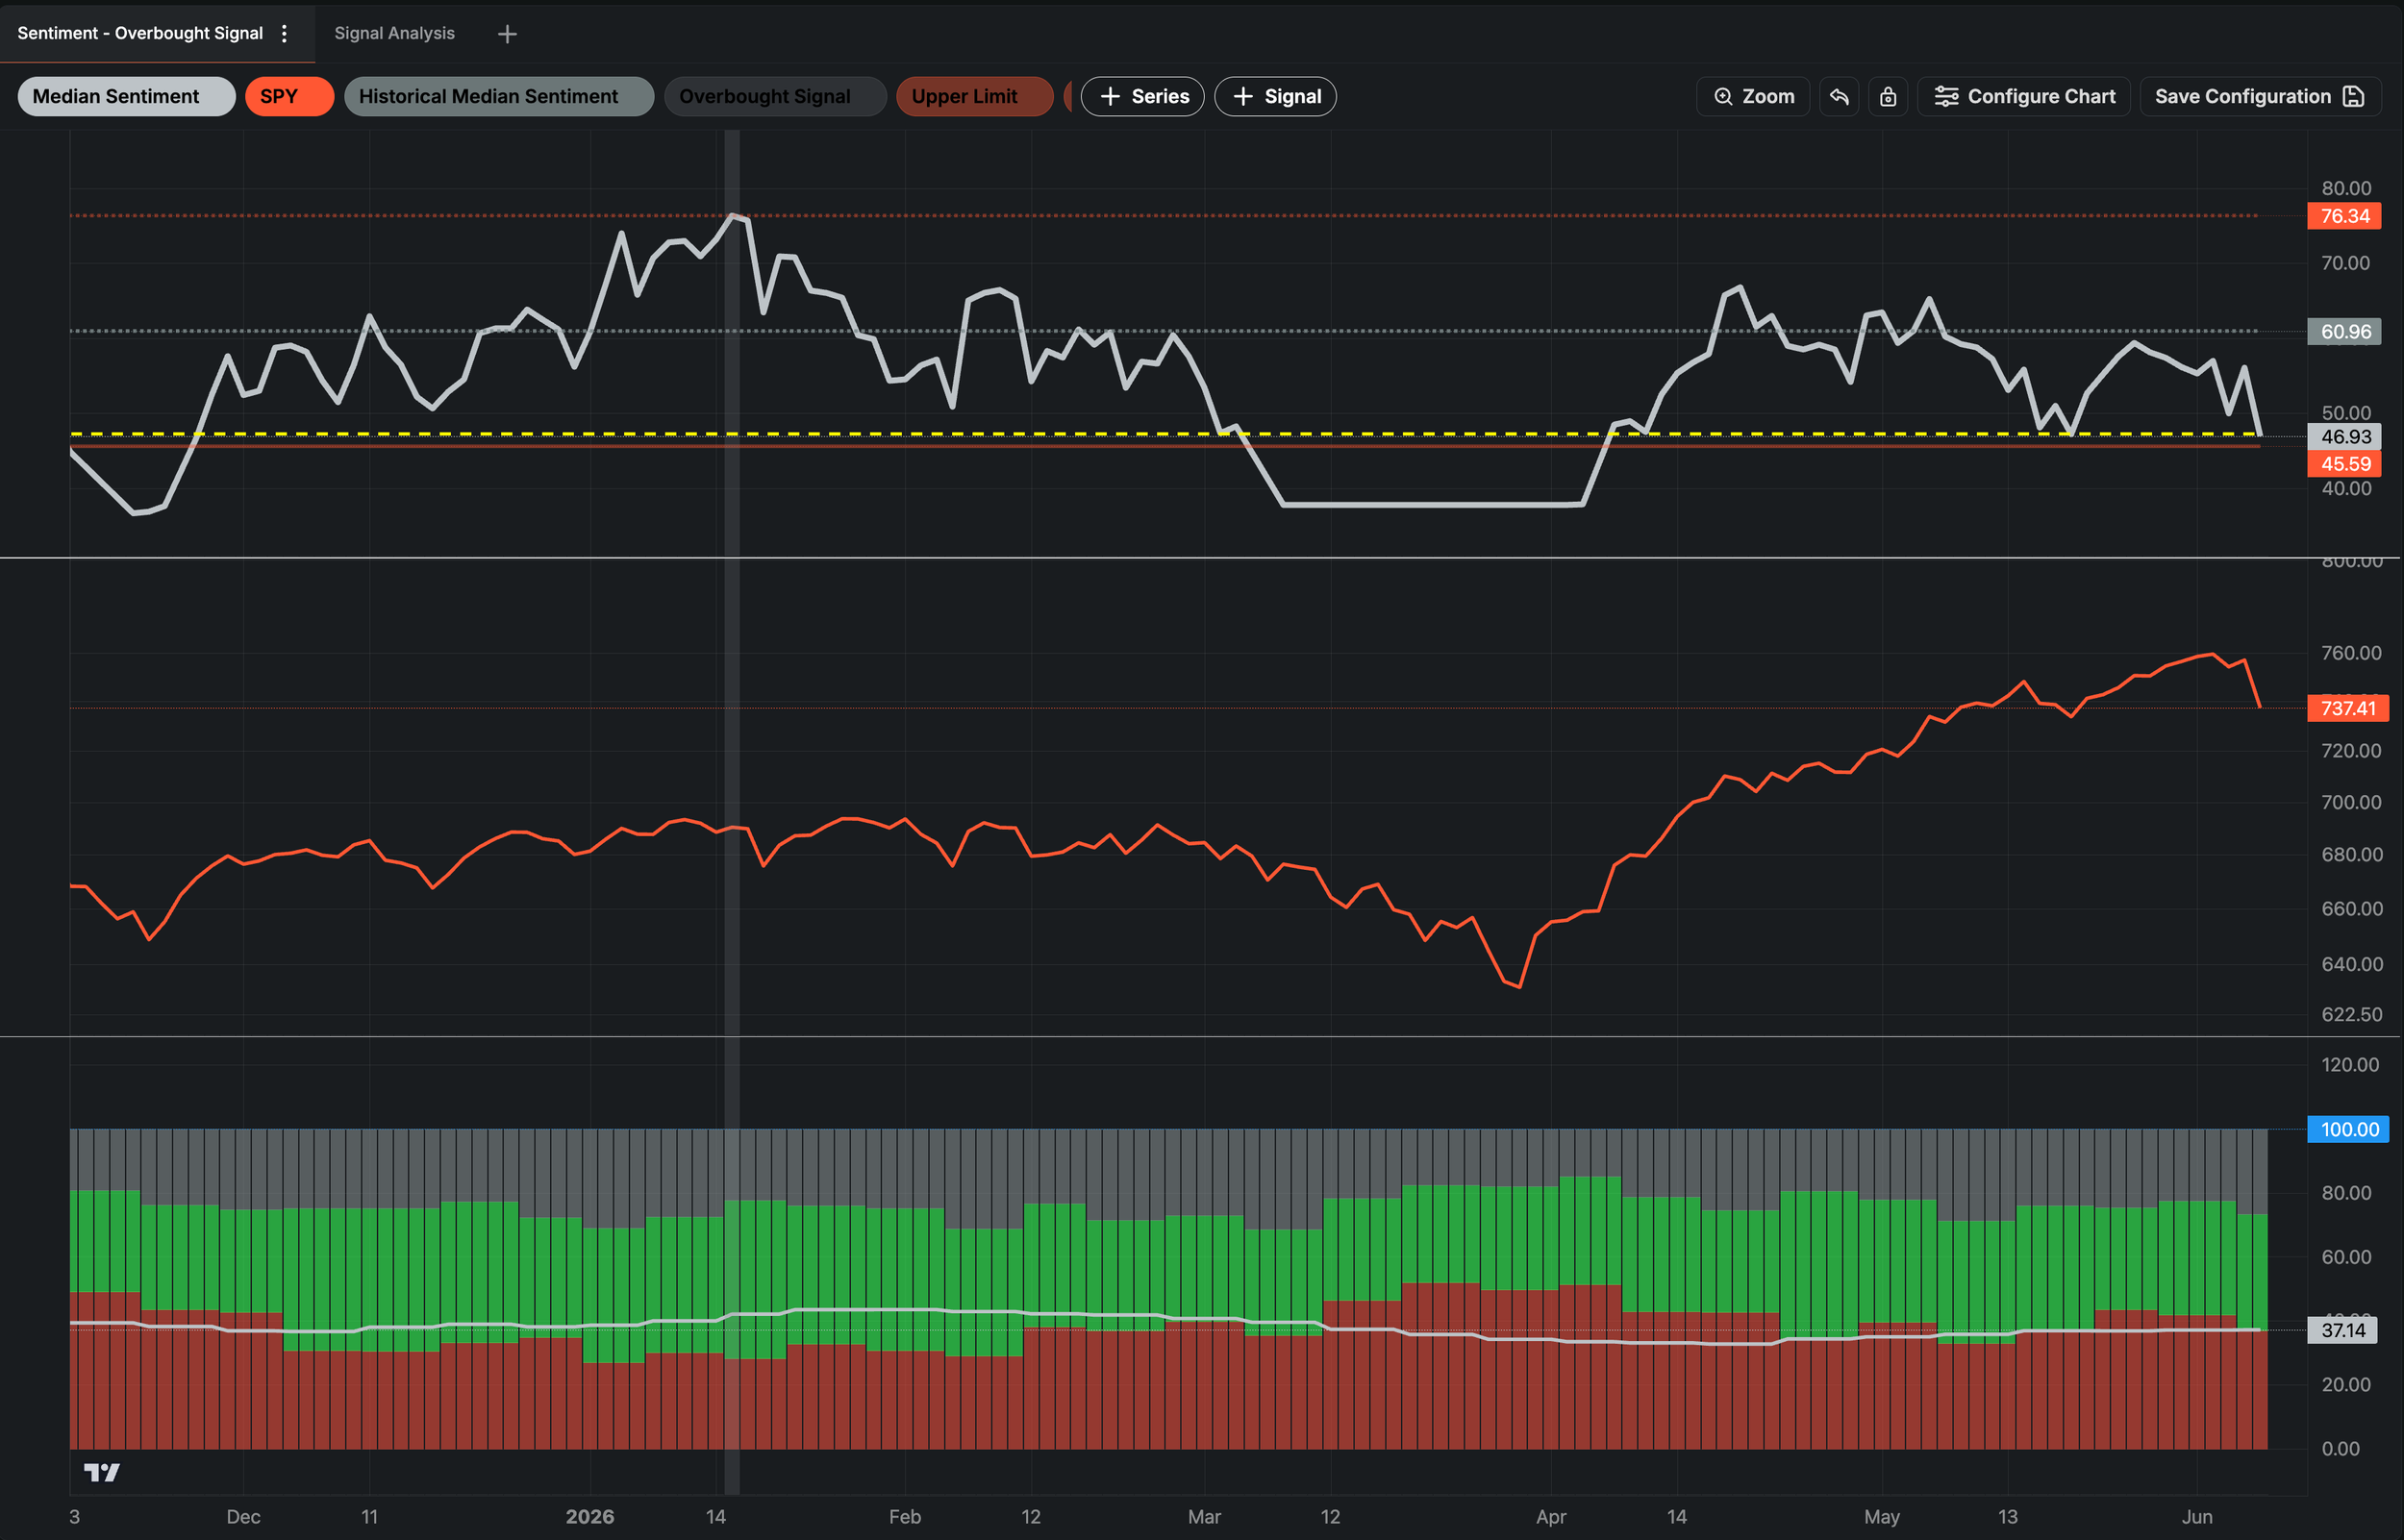Click the Feb label on time axis
Screen dimensions: 2404x1540
[x=905, y=1516]
